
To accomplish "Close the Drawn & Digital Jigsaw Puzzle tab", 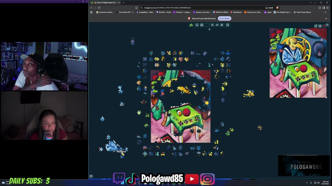I will [x=119, y=3].
